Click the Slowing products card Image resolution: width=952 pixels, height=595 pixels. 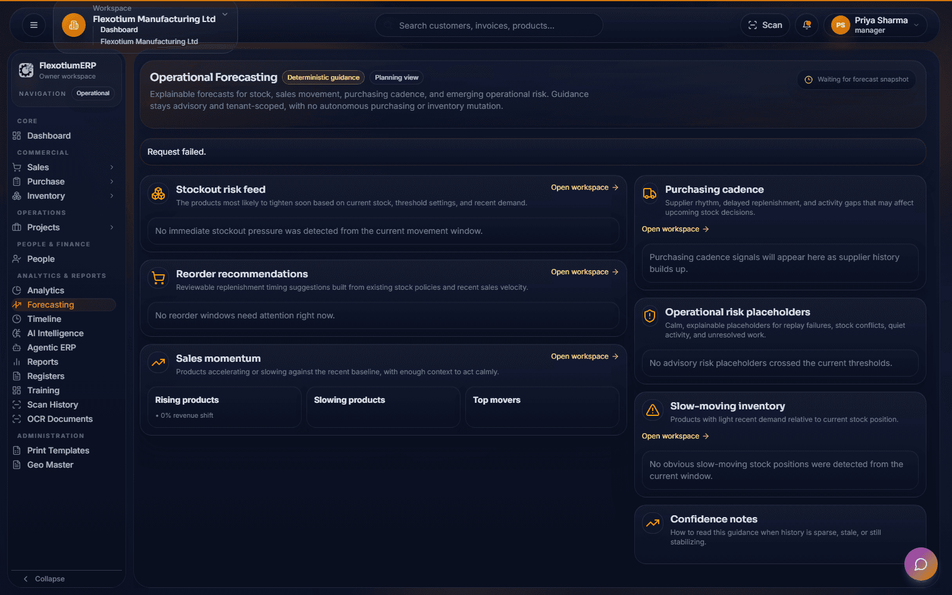[383, 407]
